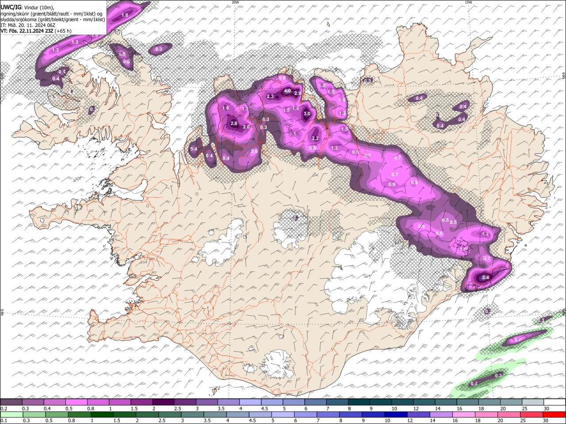Select deep blue lower swatch between 10 and 12
Screen dimensions: 566x424
[x=396, y=414]
